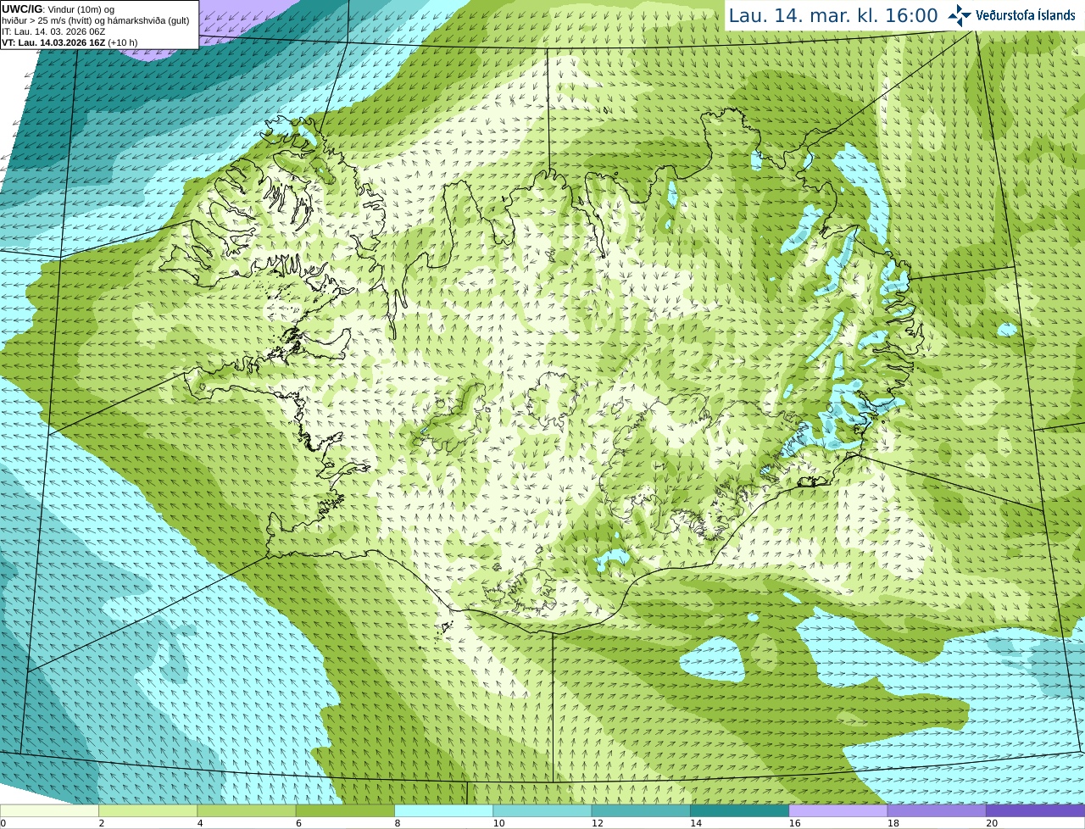1085x829 pixels.
Task: Select the 12–14 m/s teal swatch
Action: coord(641,811)
